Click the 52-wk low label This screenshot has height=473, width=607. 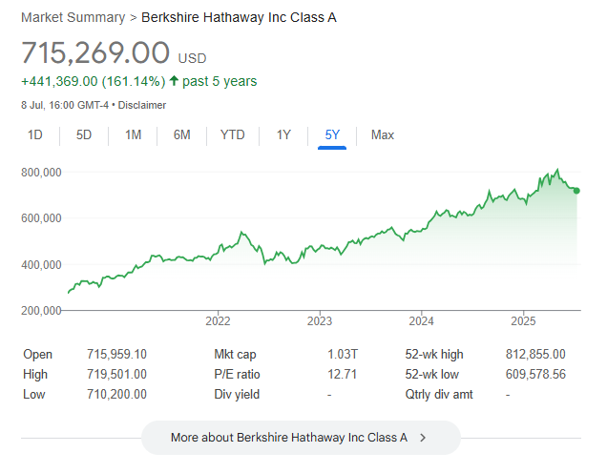(x=432, y=375)
